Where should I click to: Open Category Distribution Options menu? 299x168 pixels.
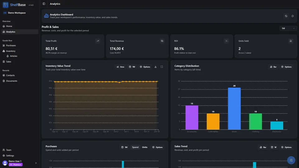point(286,67)
